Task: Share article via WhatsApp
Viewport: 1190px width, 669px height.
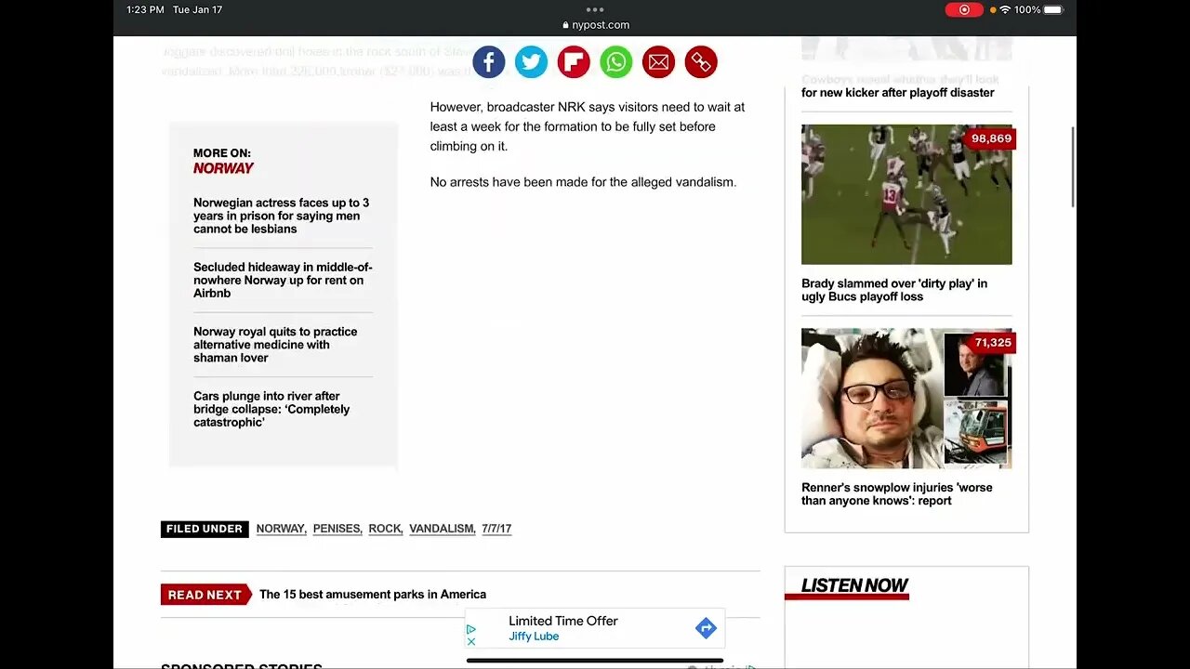Action: click(615, 62)
